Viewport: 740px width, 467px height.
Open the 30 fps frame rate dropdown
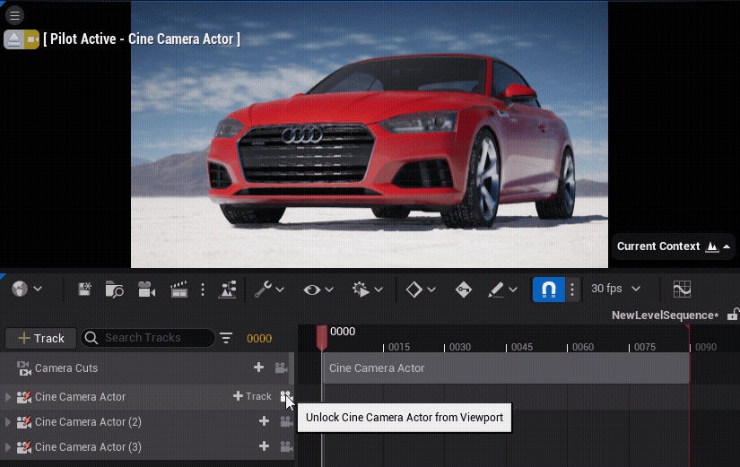[x=615, y=289]
